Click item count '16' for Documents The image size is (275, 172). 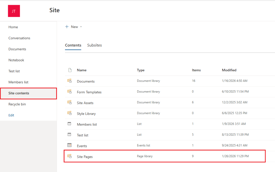tap(193, 81)
